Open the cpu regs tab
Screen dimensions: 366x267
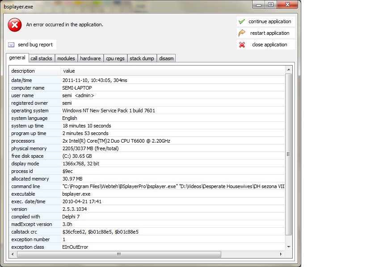pyautogui.click(x=115, y=58)
